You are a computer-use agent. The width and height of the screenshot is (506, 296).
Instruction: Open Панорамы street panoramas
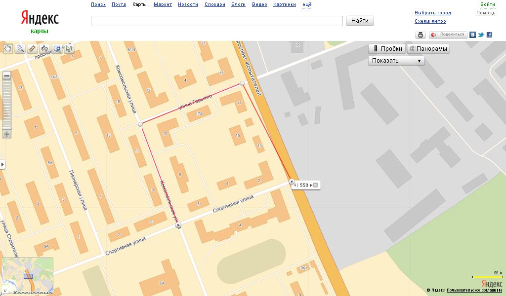[x=428, y=49]
